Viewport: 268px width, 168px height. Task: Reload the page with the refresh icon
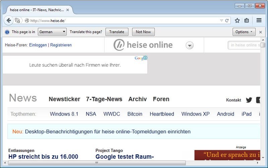point(227,20)
